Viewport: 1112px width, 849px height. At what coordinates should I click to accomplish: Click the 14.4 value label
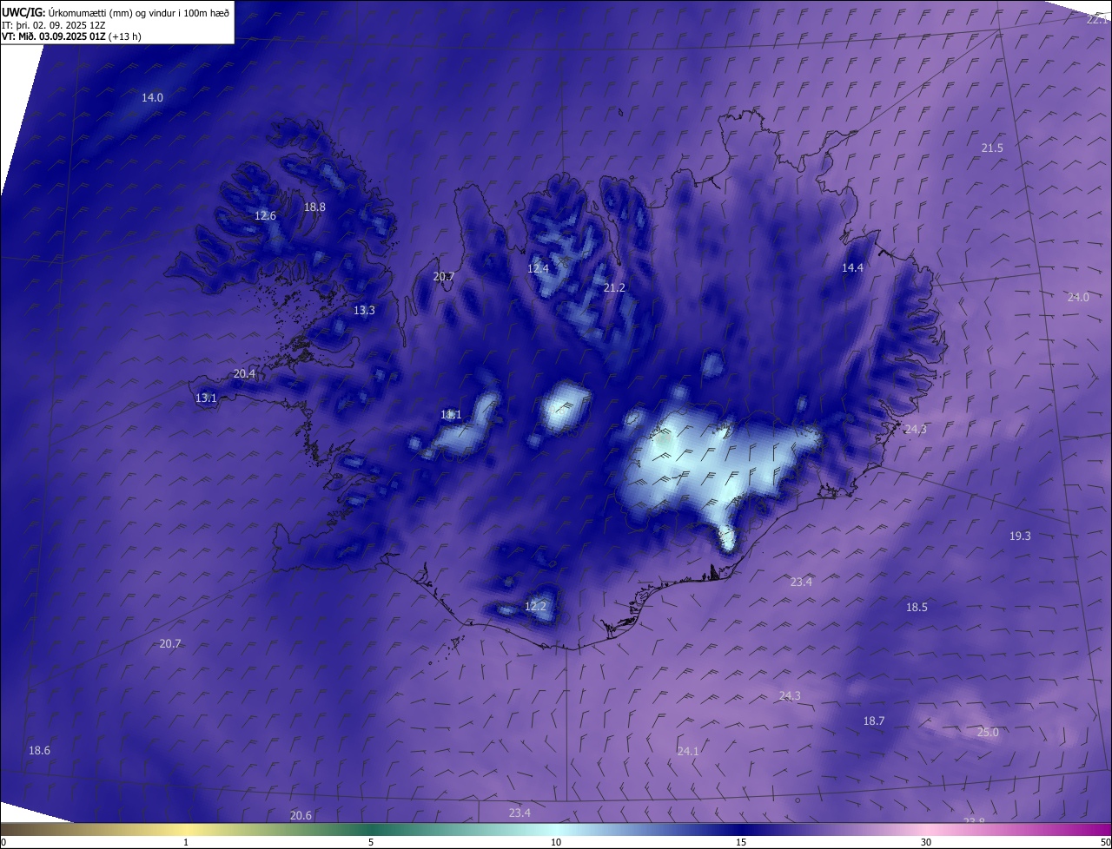(852, 268)
